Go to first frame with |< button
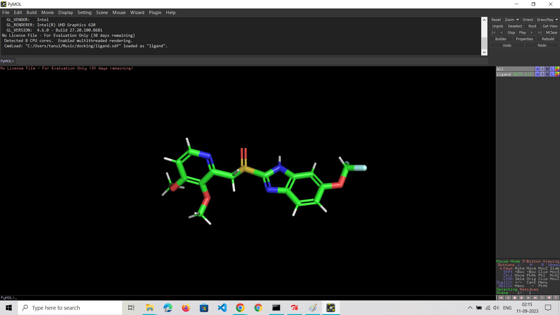Image resolution: width=560 pixels, height=315 pixels. (494, 33)
